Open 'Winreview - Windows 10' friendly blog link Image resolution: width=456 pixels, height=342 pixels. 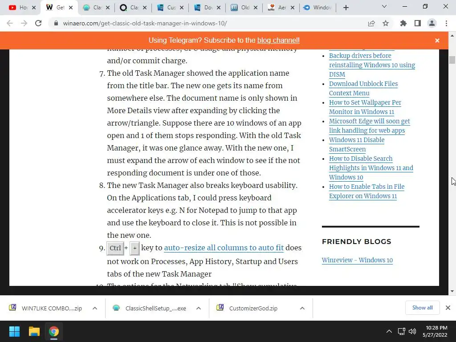tap(357, 260)
